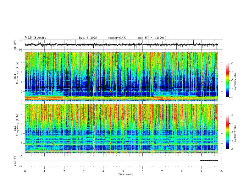Click the "ch.3(V)" axis label
The image size is (249, 192).
(15, 161)
